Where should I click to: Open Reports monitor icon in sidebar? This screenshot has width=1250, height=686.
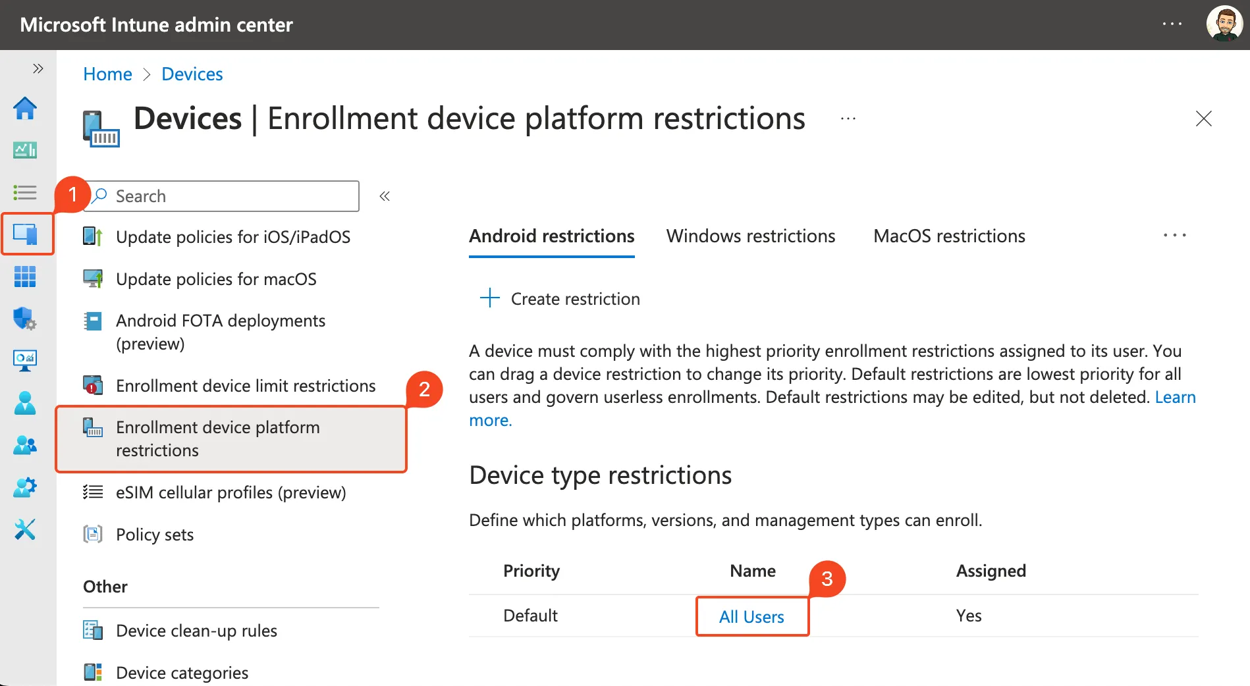25,361
